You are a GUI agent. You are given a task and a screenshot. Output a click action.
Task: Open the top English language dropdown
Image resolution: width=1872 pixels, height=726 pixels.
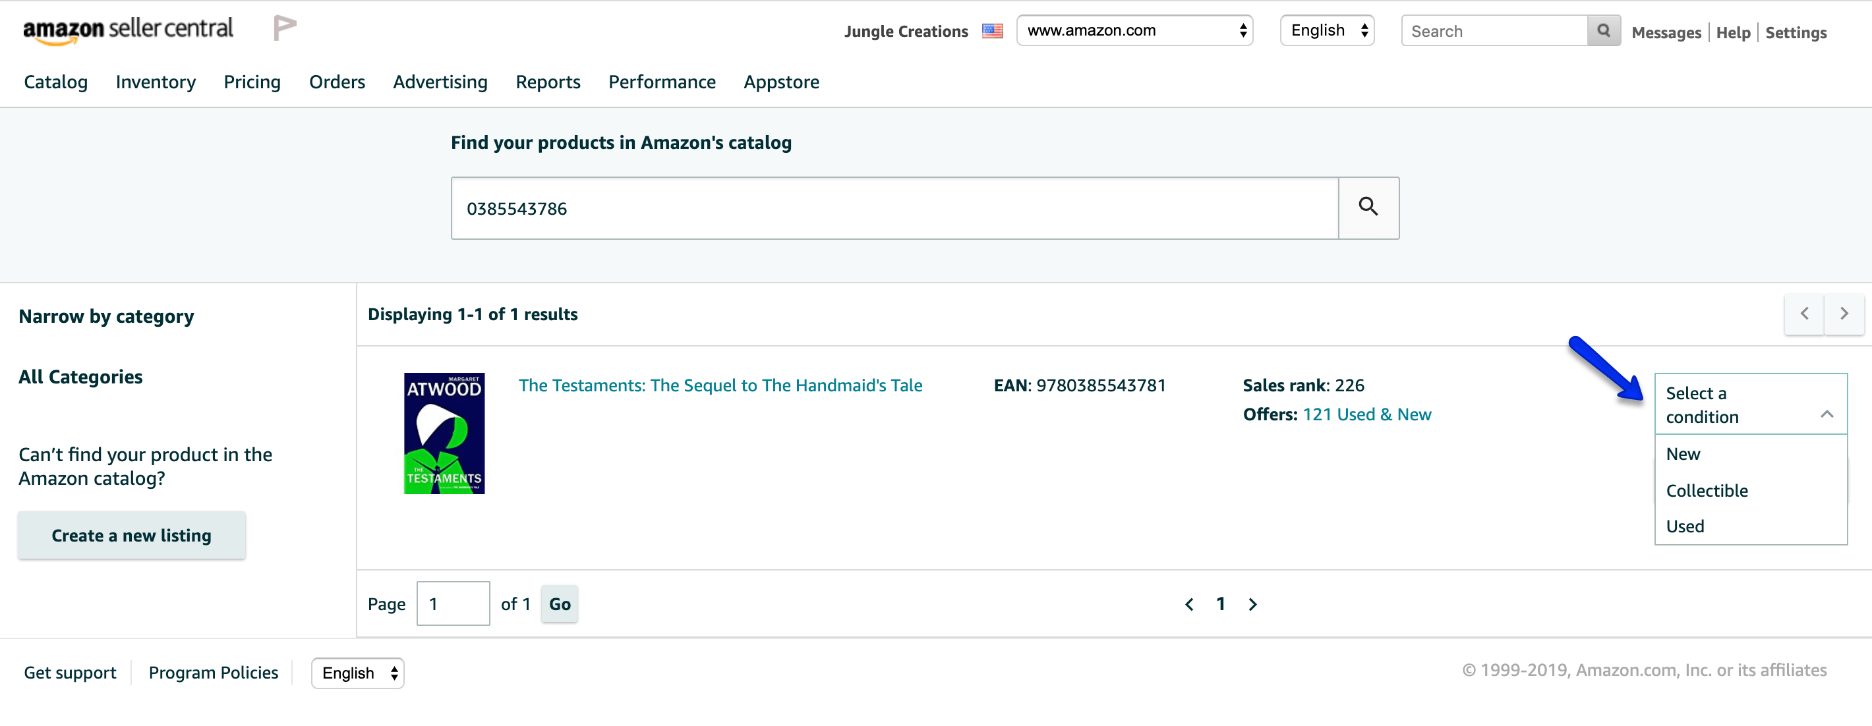(x=1327, y=30)
